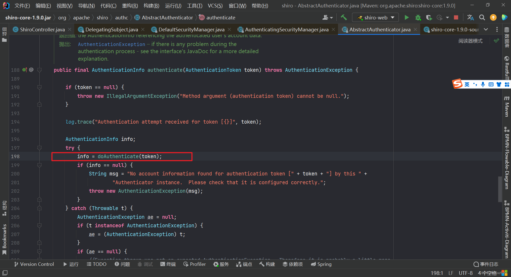Click the orange update arrow icon
This screenshot has height=277, width=511.
[x=493, y=18]
